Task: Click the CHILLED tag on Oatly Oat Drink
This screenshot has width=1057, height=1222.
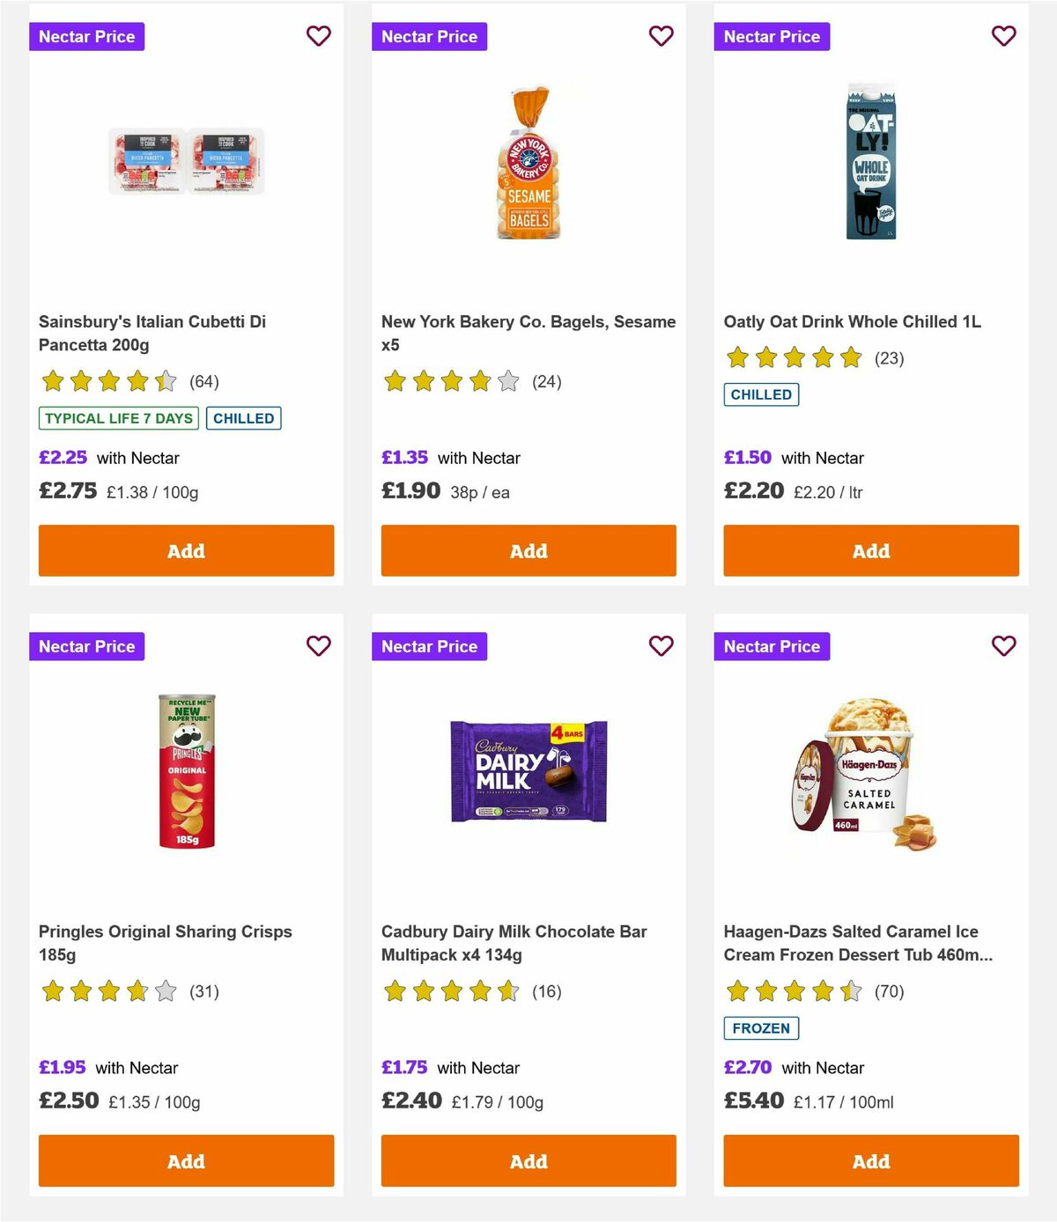Action: pos(761,394)
